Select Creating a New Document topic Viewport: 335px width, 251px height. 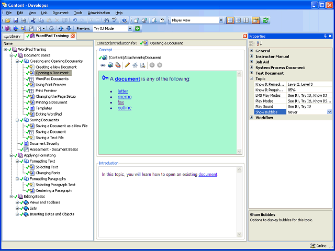[x=56, y=67]
